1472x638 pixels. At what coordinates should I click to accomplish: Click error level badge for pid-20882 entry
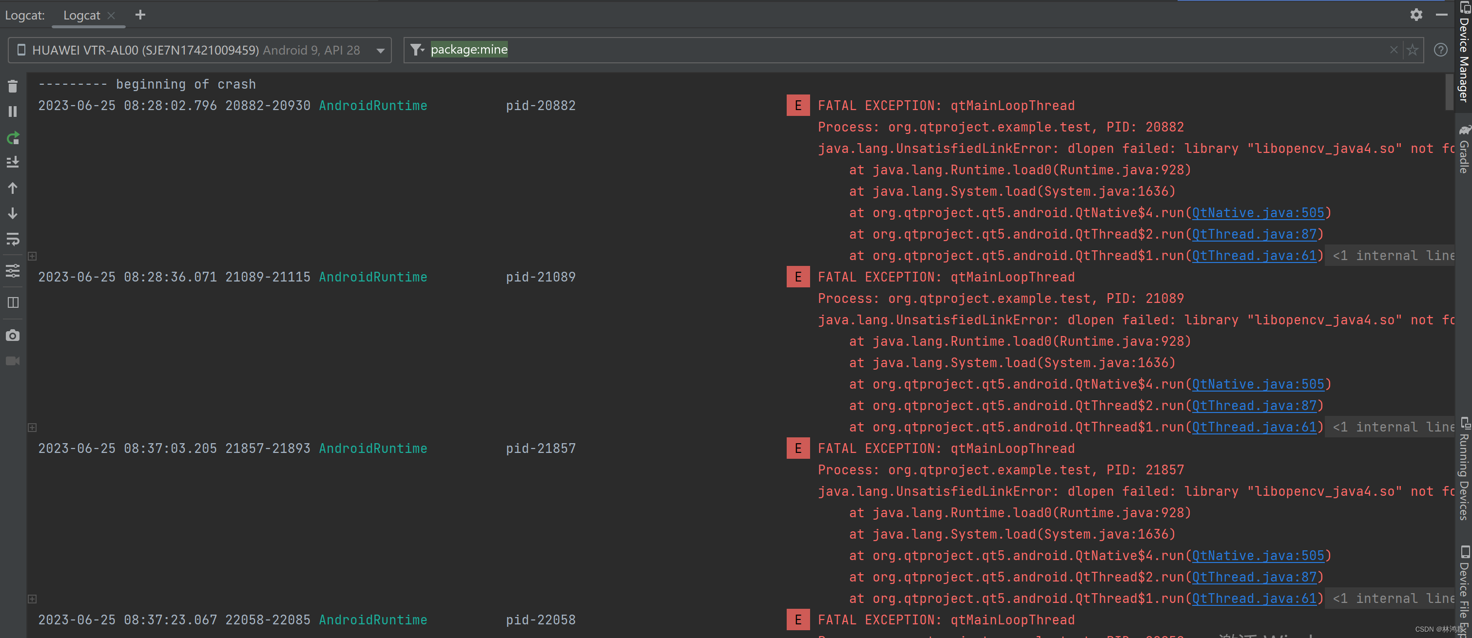coord(798,105)
